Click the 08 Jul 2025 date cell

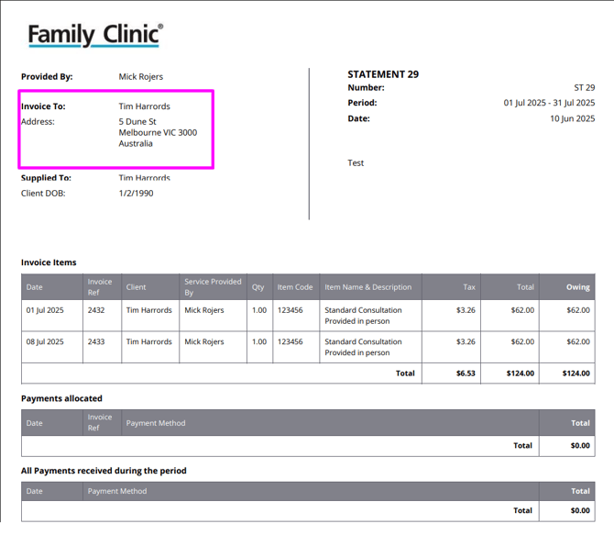tap(45, 341)
